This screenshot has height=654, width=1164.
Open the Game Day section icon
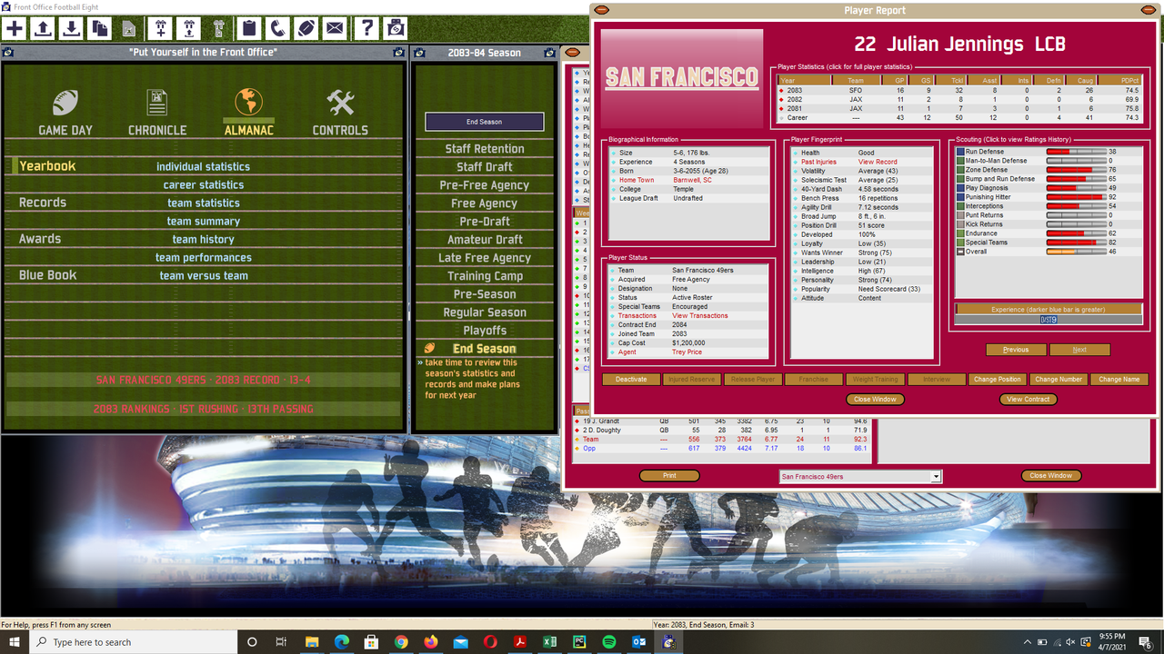click(65, 102)
